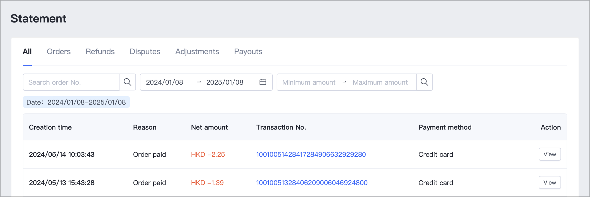Click the order number search magnifier icon
This screenshot has width=590, height=197.
[x=127, y=82]
